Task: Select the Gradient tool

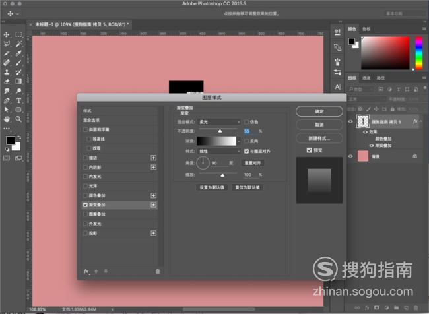Action: (x=18, y=82)
